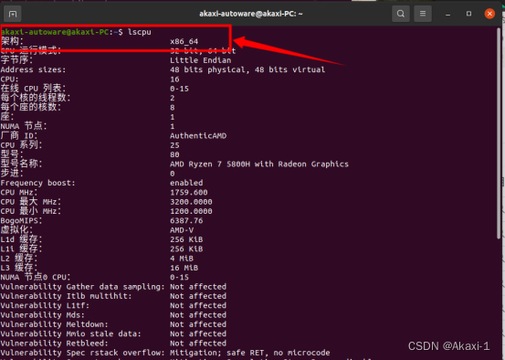The image size is (505, 360).
Task: Click the Vulnerability Mds label
Action: 43,315
